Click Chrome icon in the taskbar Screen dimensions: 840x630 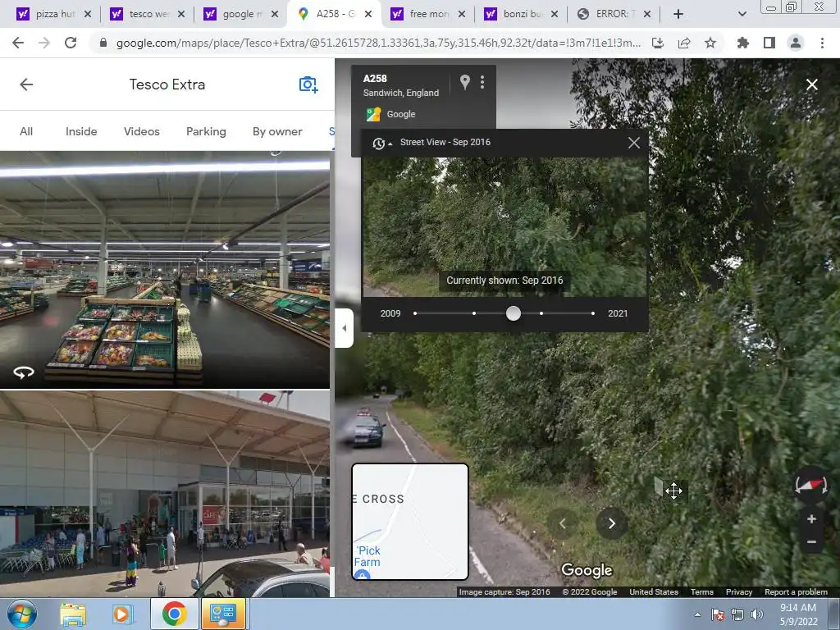(174, 614)
